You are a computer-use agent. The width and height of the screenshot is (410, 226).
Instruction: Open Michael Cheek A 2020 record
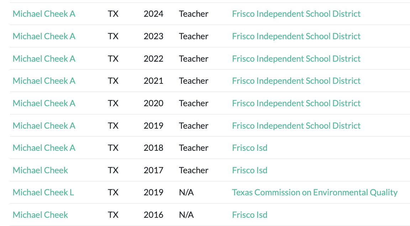(44, 103)
